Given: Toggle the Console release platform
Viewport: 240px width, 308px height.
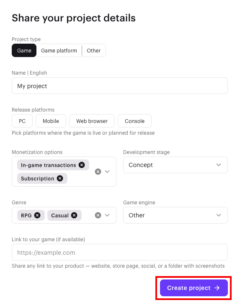Looking at the screenshot, I should point(134,121).
